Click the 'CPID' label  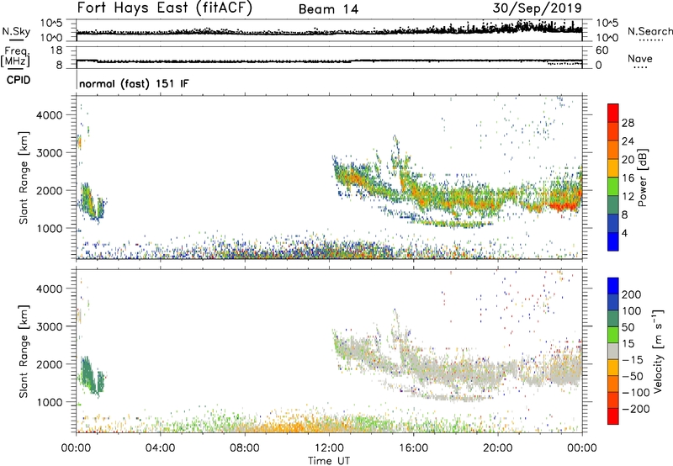pos(19,80)
